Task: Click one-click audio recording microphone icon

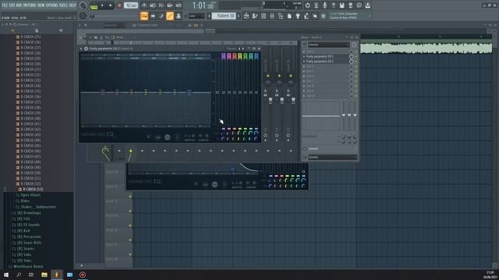Action: coord(324,5)
